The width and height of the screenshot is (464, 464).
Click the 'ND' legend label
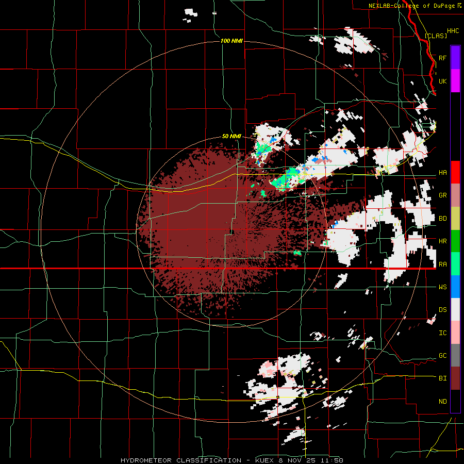(x=442, y=402)
